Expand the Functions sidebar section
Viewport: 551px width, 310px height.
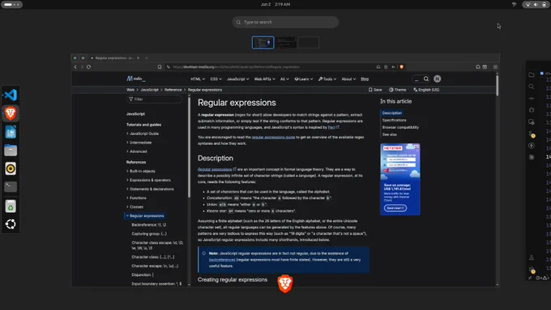[136, 198]
